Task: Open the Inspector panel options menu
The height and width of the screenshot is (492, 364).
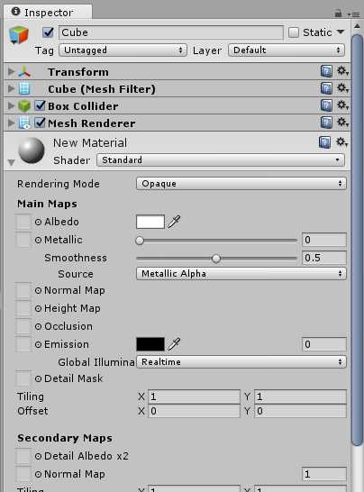Action: point(354,14)
